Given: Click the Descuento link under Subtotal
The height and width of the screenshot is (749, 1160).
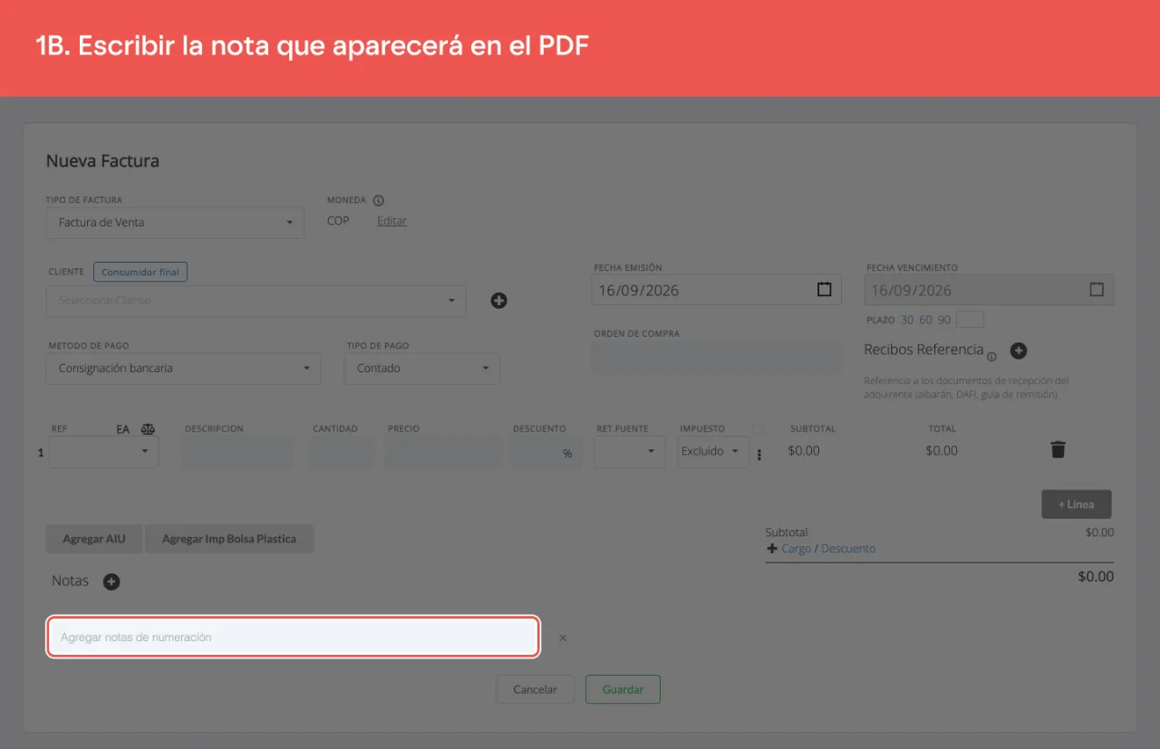Looking at the screenshot, I should click(x=848, y=549).
